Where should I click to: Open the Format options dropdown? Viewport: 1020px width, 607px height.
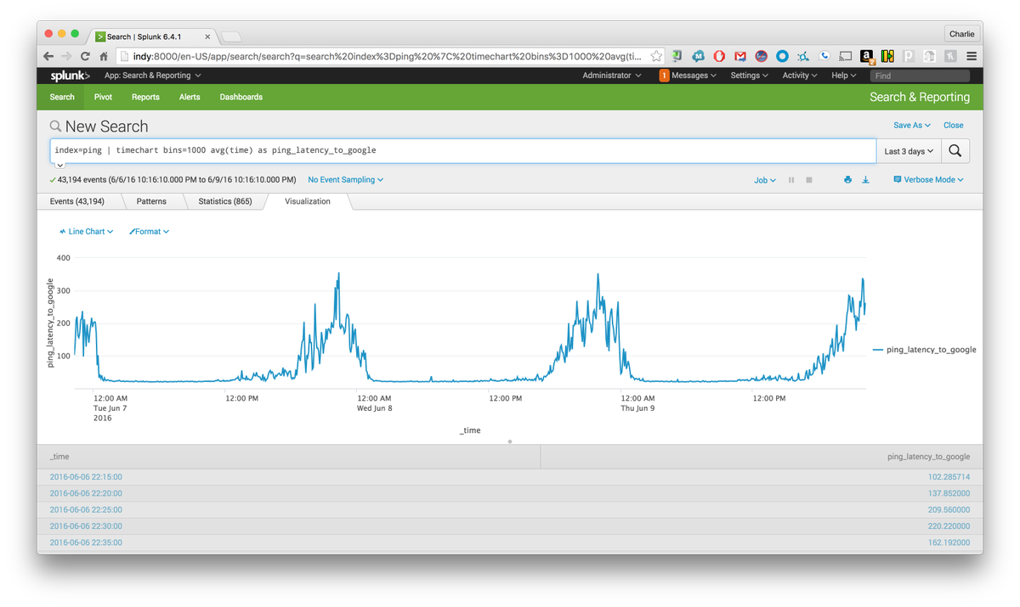pos(149,232)
